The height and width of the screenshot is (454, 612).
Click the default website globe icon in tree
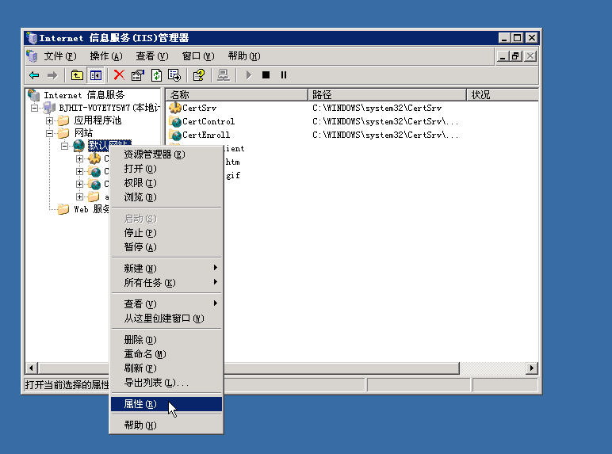click(78, 146)
